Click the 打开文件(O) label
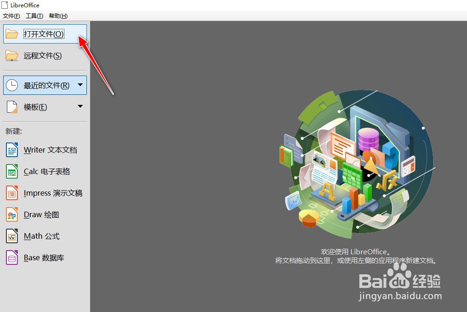This screenshot has height=312, width=467. tap(43, 34)
